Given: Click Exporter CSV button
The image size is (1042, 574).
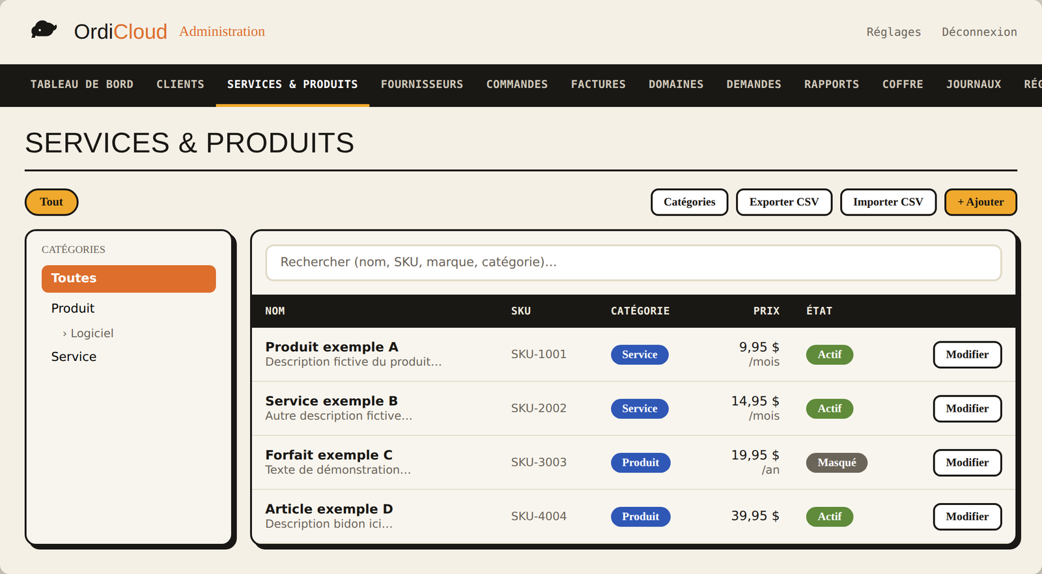Looking at the screenshot, I should point(784,202).
